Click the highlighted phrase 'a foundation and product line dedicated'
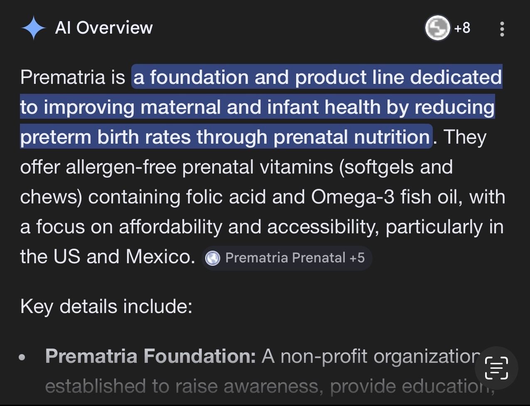 317,77
